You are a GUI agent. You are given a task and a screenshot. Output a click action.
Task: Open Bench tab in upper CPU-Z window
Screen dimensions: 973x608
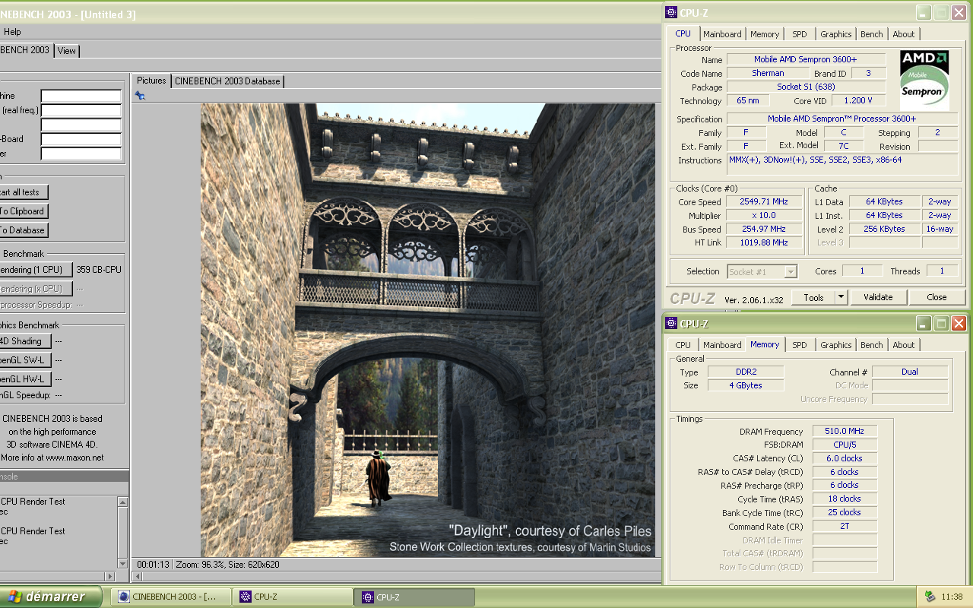872,34
